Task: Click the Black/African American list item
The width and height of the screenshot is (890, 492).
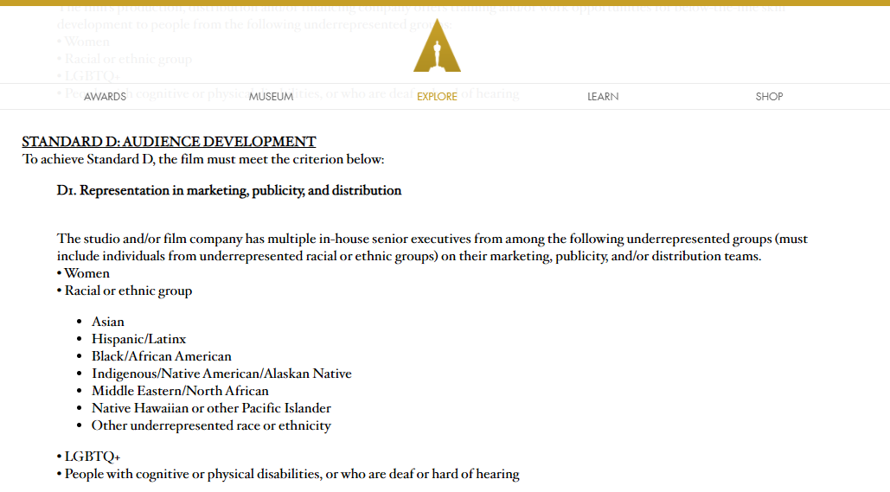Action: point(162,356)
